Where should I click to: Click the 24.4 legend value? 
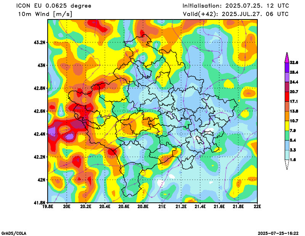coord(294,82)
